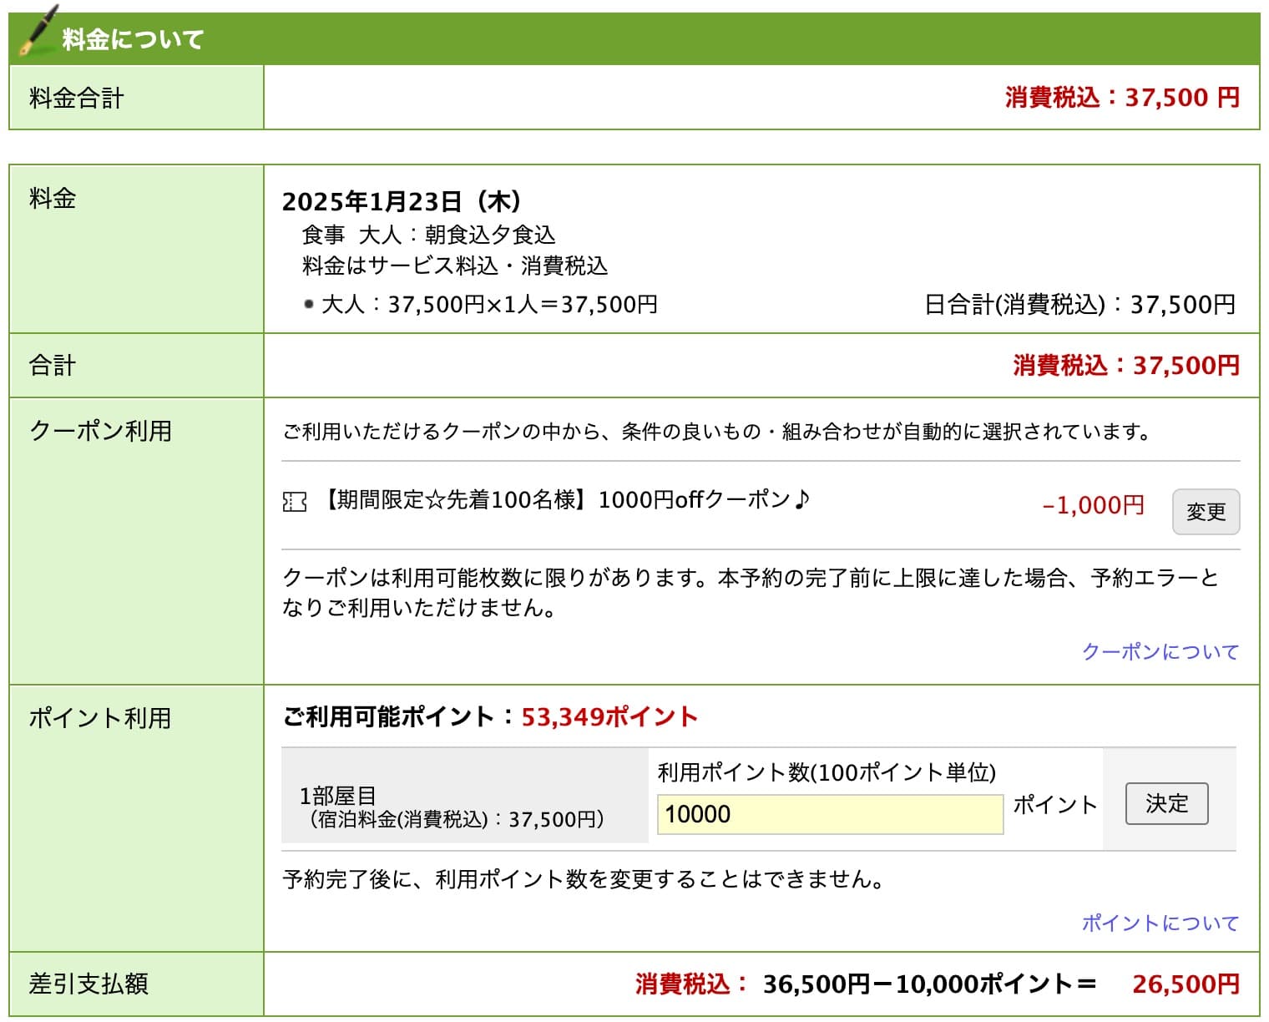Click the 差引支払額 row label
The width and height of the screenshot is (1269, 1022).
click(88, 984)
